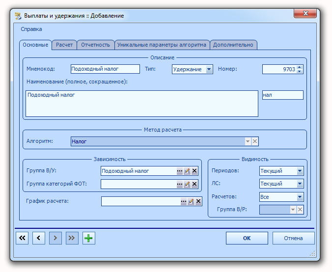This screenshot has height=272, width=332.
Task: Add new record with green plus
Action: coord(89,238)
